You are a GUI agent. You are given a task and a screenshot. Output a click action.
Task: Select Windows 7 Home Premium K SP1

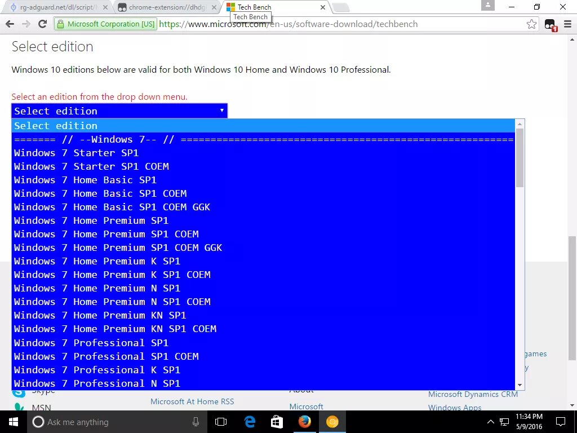click(263, 261)
